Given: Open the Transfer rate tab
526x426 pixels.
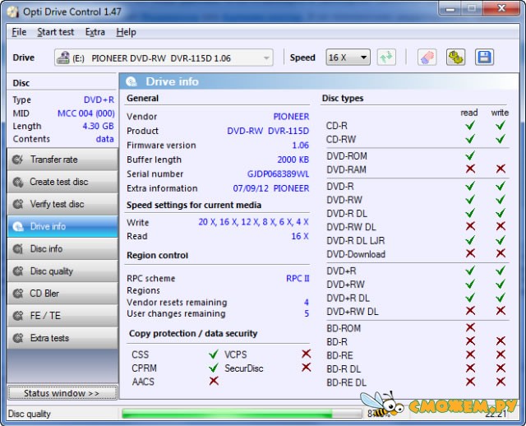Looking at the screenshot, I should (x=62, y=160).
